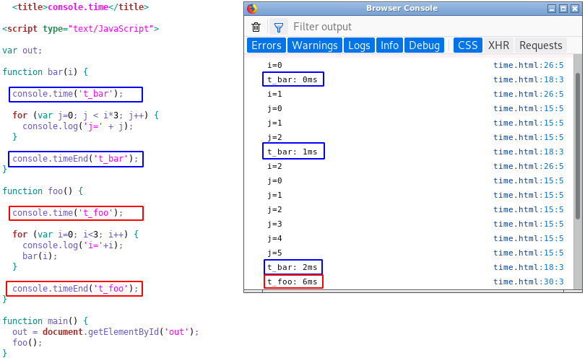The height and width of the screenshot is (358, 585).
Task: Minimize the Browser Console window
Action: 552,9
